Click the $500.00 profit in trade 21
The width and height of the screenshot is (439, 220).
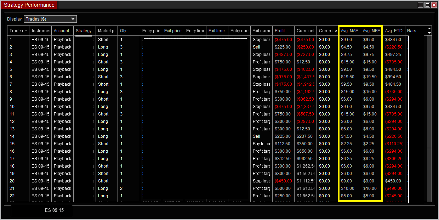tap(282, 188)
